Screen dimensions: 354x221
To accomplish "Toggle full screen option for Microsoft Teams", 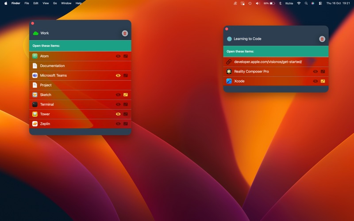I will pos(126,76).
